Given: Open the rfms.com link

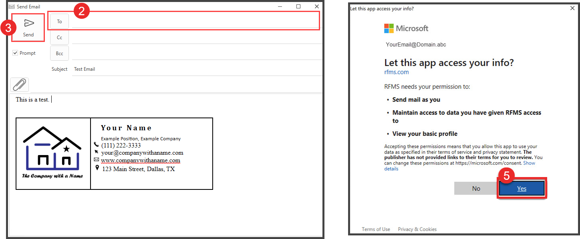Looking at the screenshot, I should (x=396, y=72).
